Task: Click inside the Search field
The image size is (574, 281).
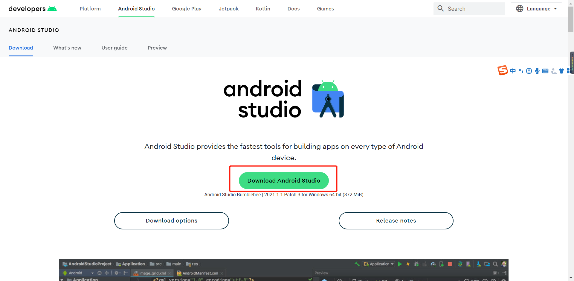Action: [469, 9]
